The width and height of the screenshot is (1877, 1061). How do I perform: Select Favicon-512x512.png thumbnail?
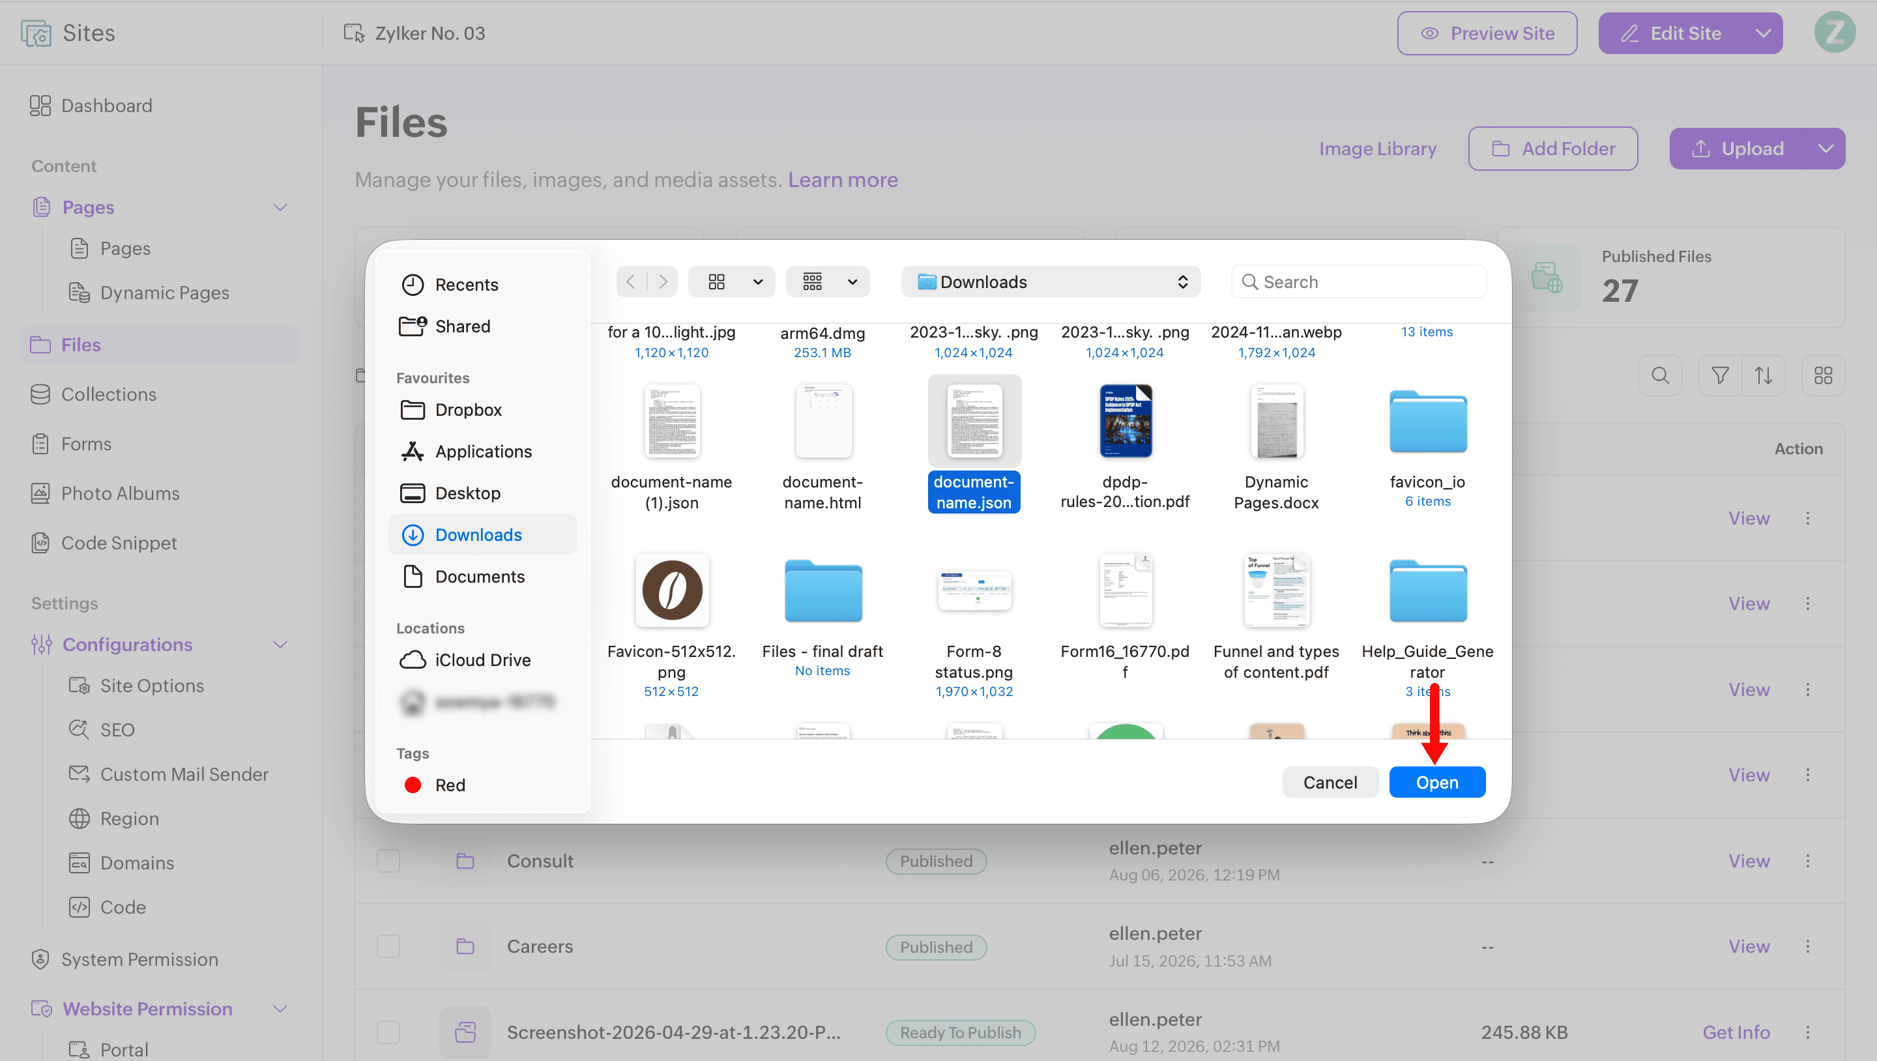[671, 590]
